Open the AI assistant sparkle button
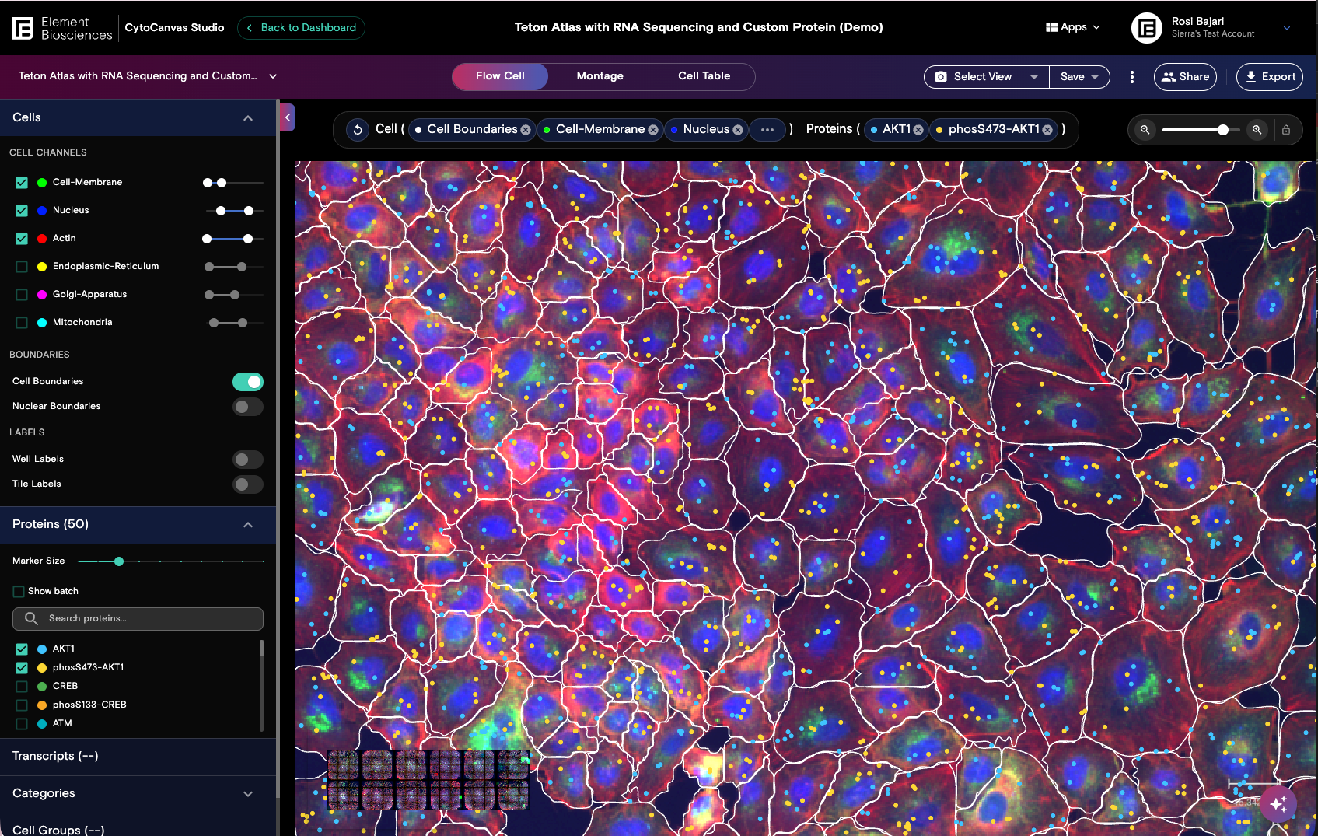1318x836 pixels. [1279, 803]
